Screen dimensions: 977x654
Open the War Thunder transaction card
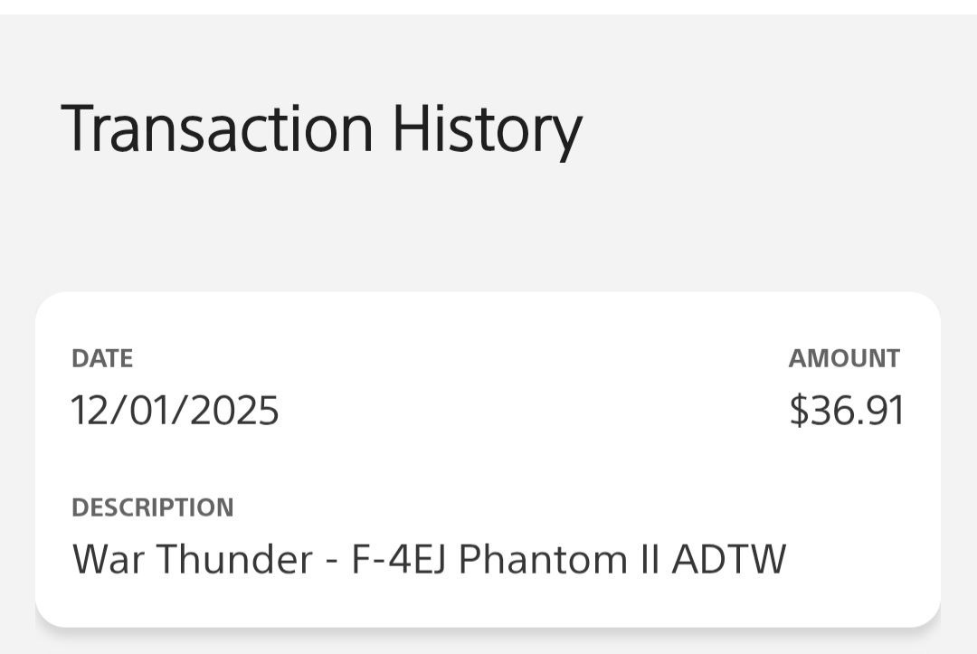tap(488, 459)
